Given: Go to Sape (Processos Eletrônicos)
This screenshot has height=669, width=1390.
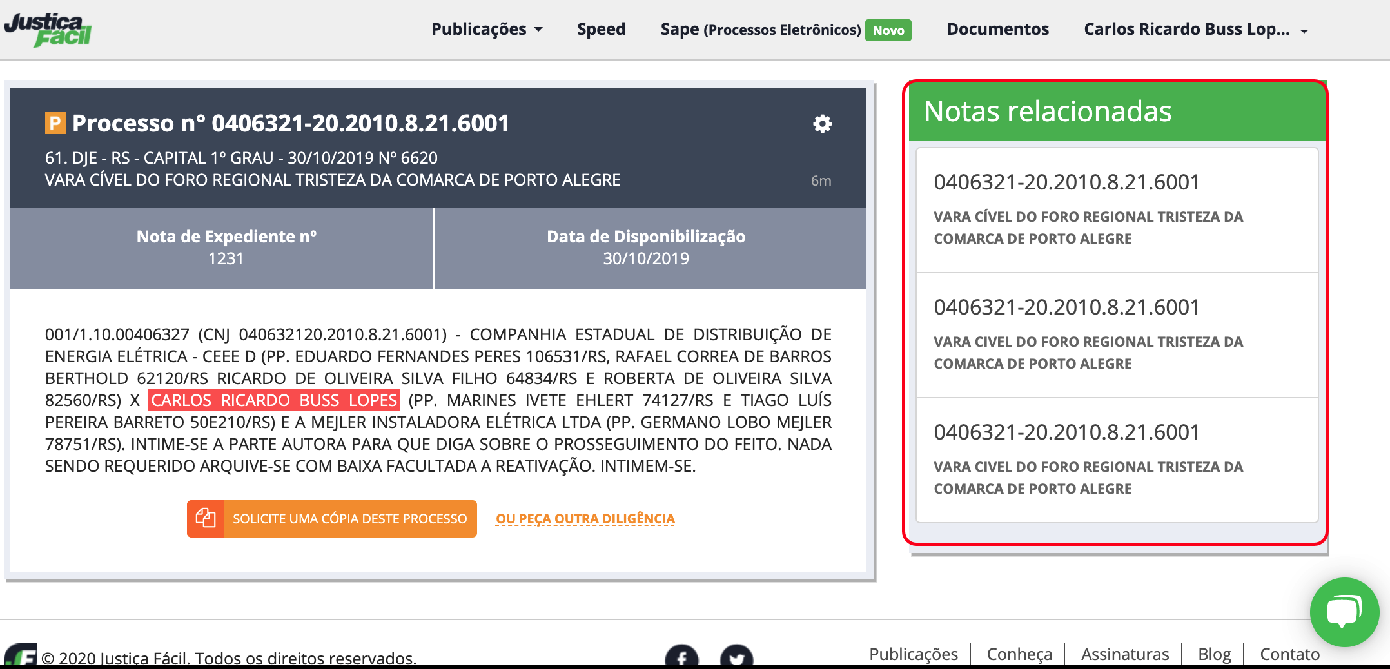Looking at the screenshot, I should point(760,30).
